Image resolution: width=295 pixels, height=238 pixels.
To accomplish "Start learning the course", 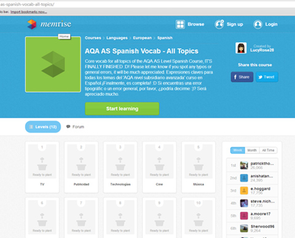I will [x=122, y=109].
